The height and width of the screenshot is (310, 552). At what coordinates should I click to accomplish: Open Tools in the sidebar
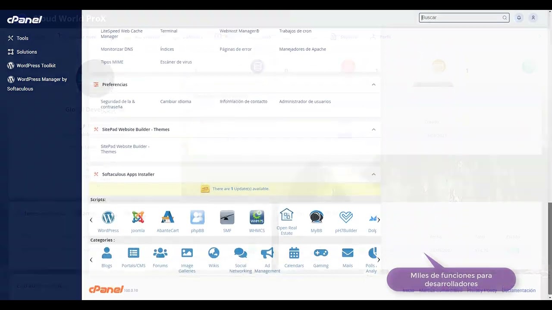[18, 38]
